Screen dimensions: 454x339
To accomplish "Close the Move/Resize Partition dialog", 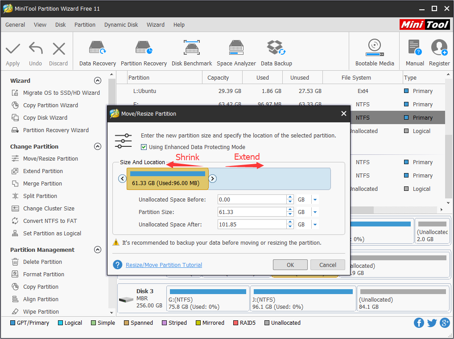I will [344, 113].
